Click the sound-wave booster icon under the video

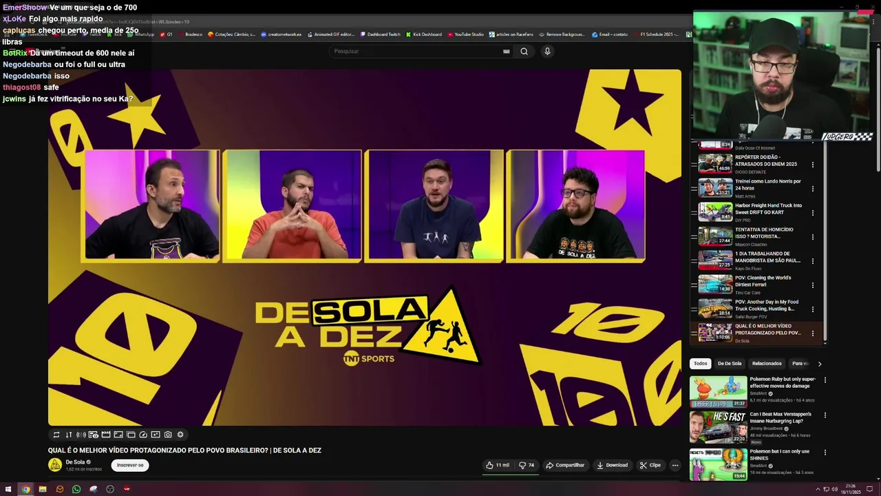(81, 435)
